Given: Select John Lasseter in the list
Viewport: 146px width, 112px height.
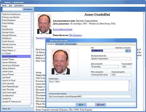Looking at the screenshot, I should point(16,84).
